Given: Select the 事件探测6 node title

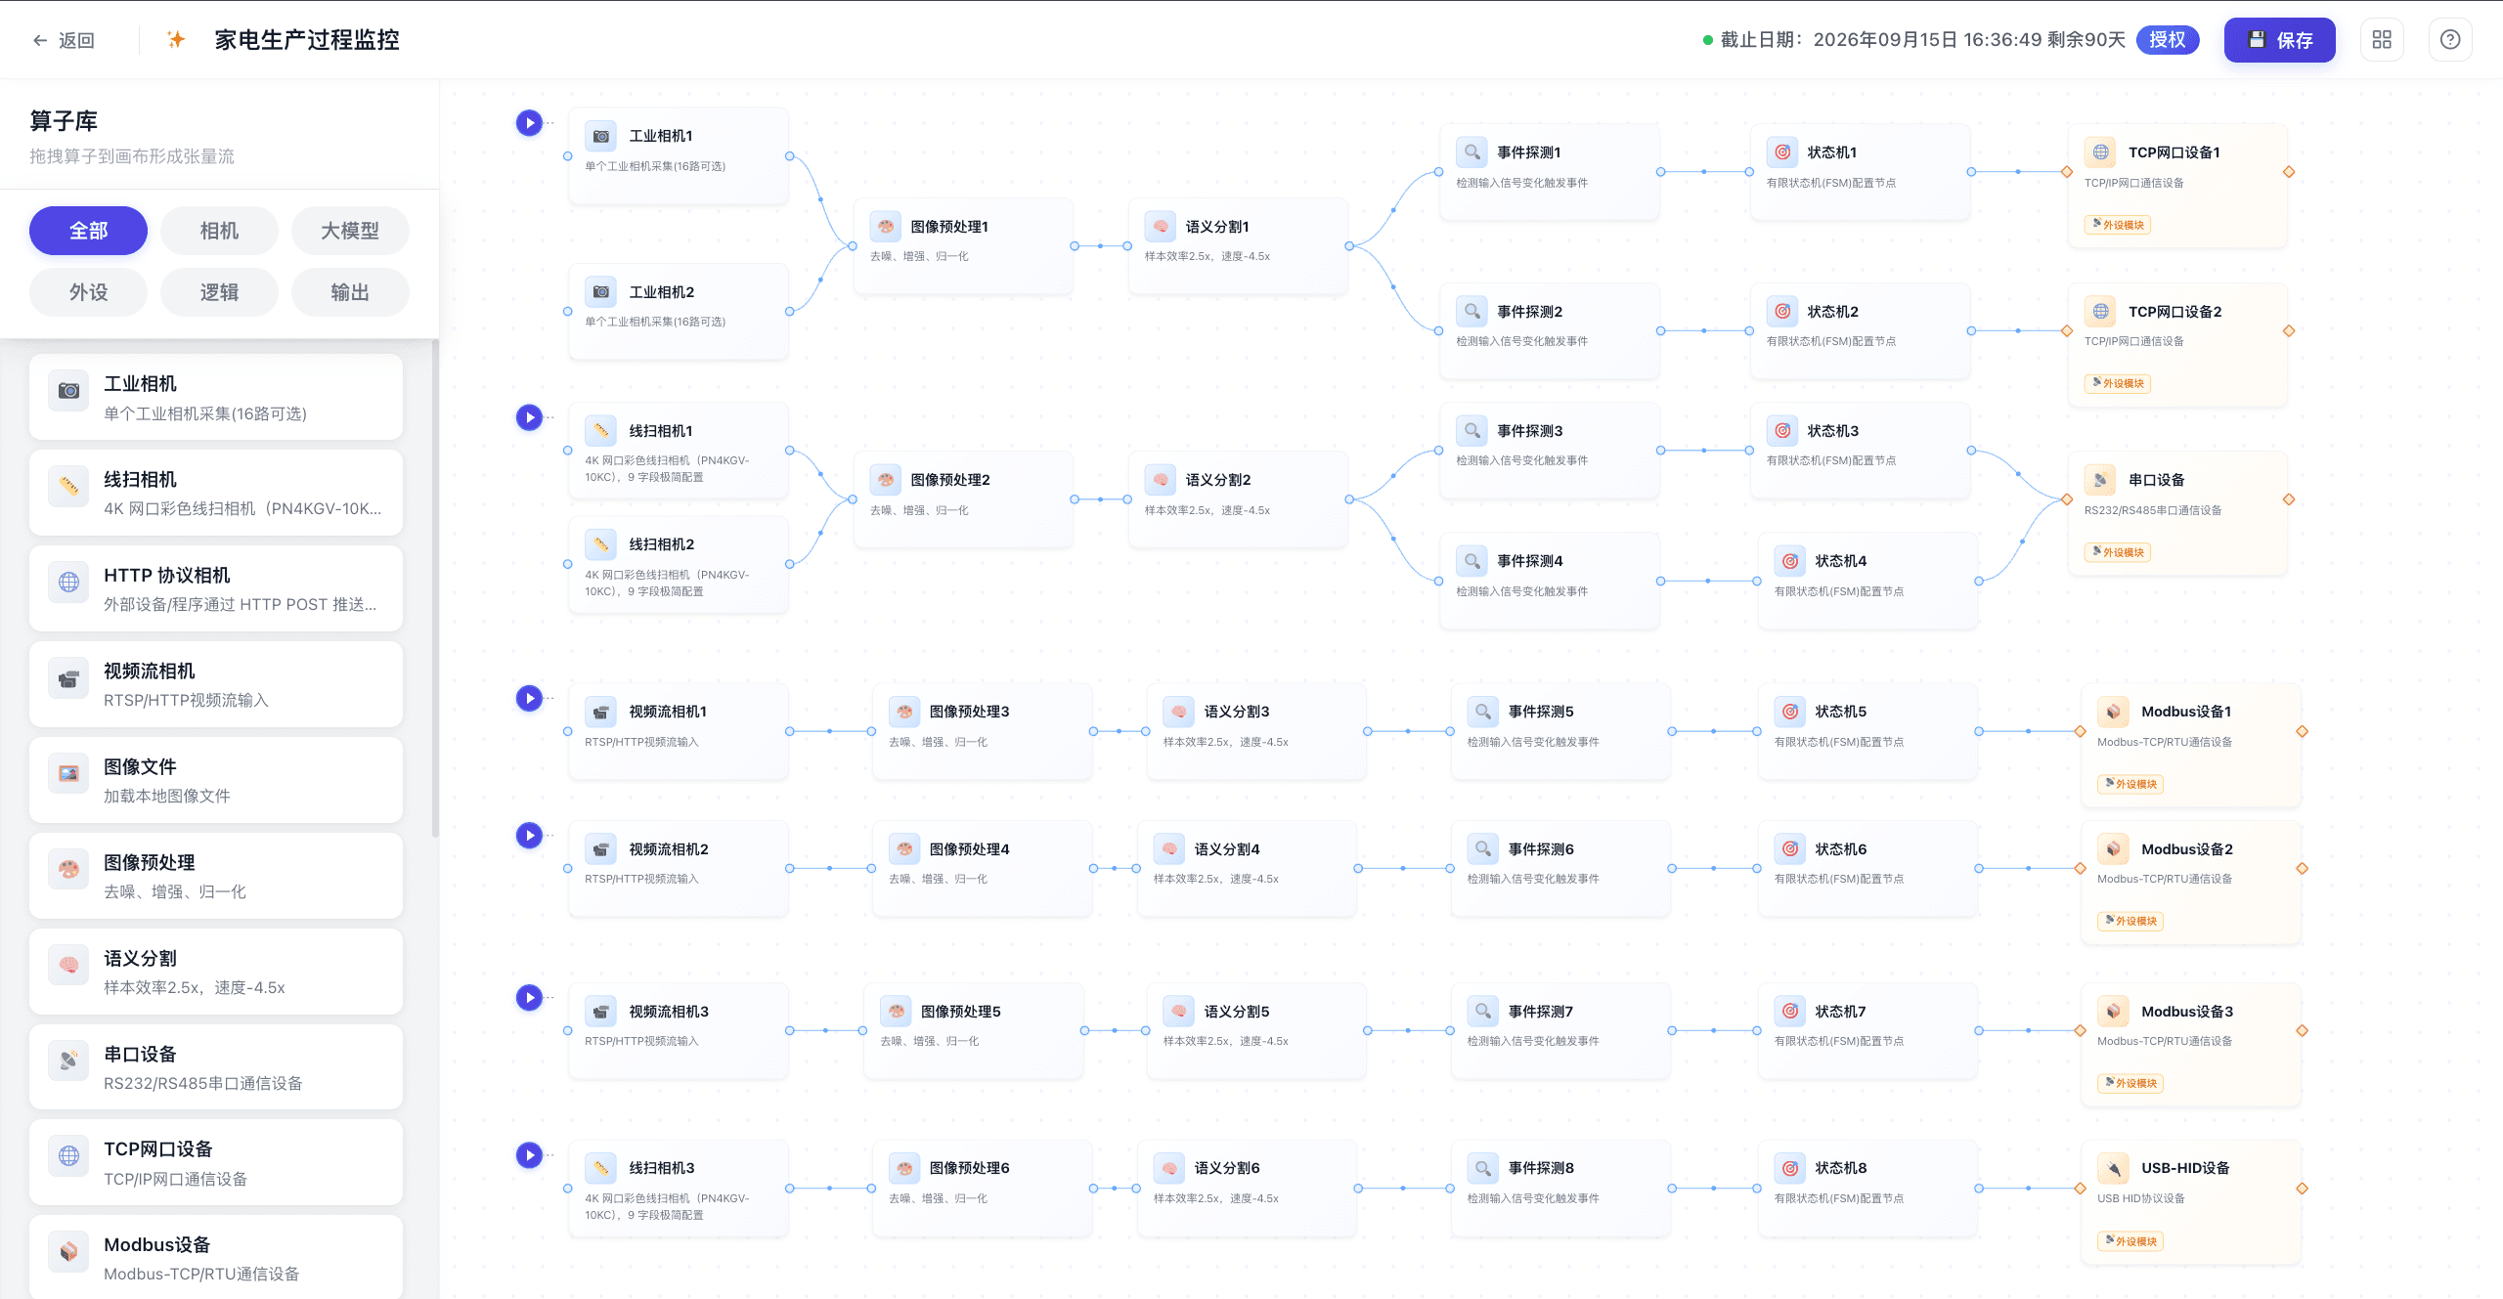Looking at the screenshot, I should click(x=1541, y=849).
